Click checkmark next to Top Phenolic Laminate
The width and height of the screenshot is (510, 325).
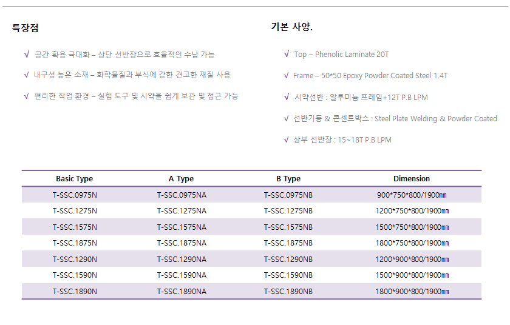click(x=287, y=53)
